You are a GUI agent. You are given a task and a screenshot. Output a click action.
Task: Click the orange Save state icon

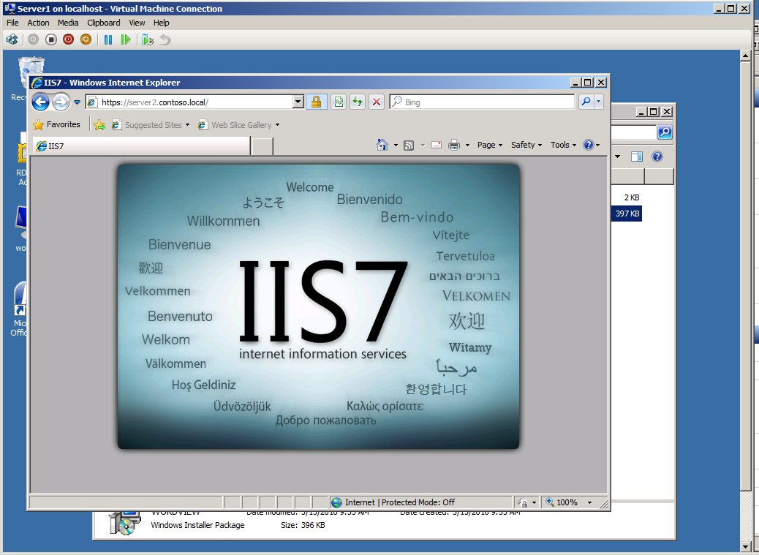[86, 39]
